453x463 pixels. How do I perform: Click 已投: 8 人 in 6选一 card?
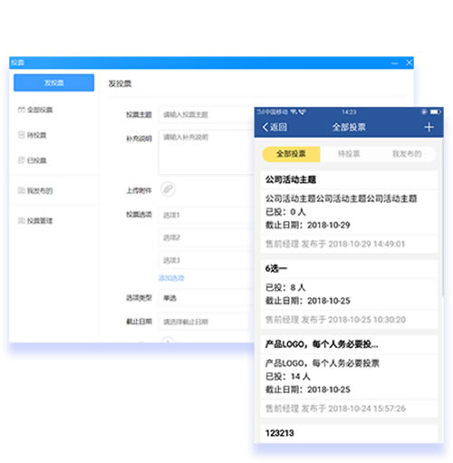click(285, 287)
